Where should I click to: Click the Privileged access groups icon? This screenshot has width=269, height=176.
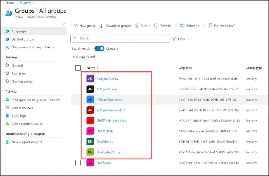click(7, 100)
